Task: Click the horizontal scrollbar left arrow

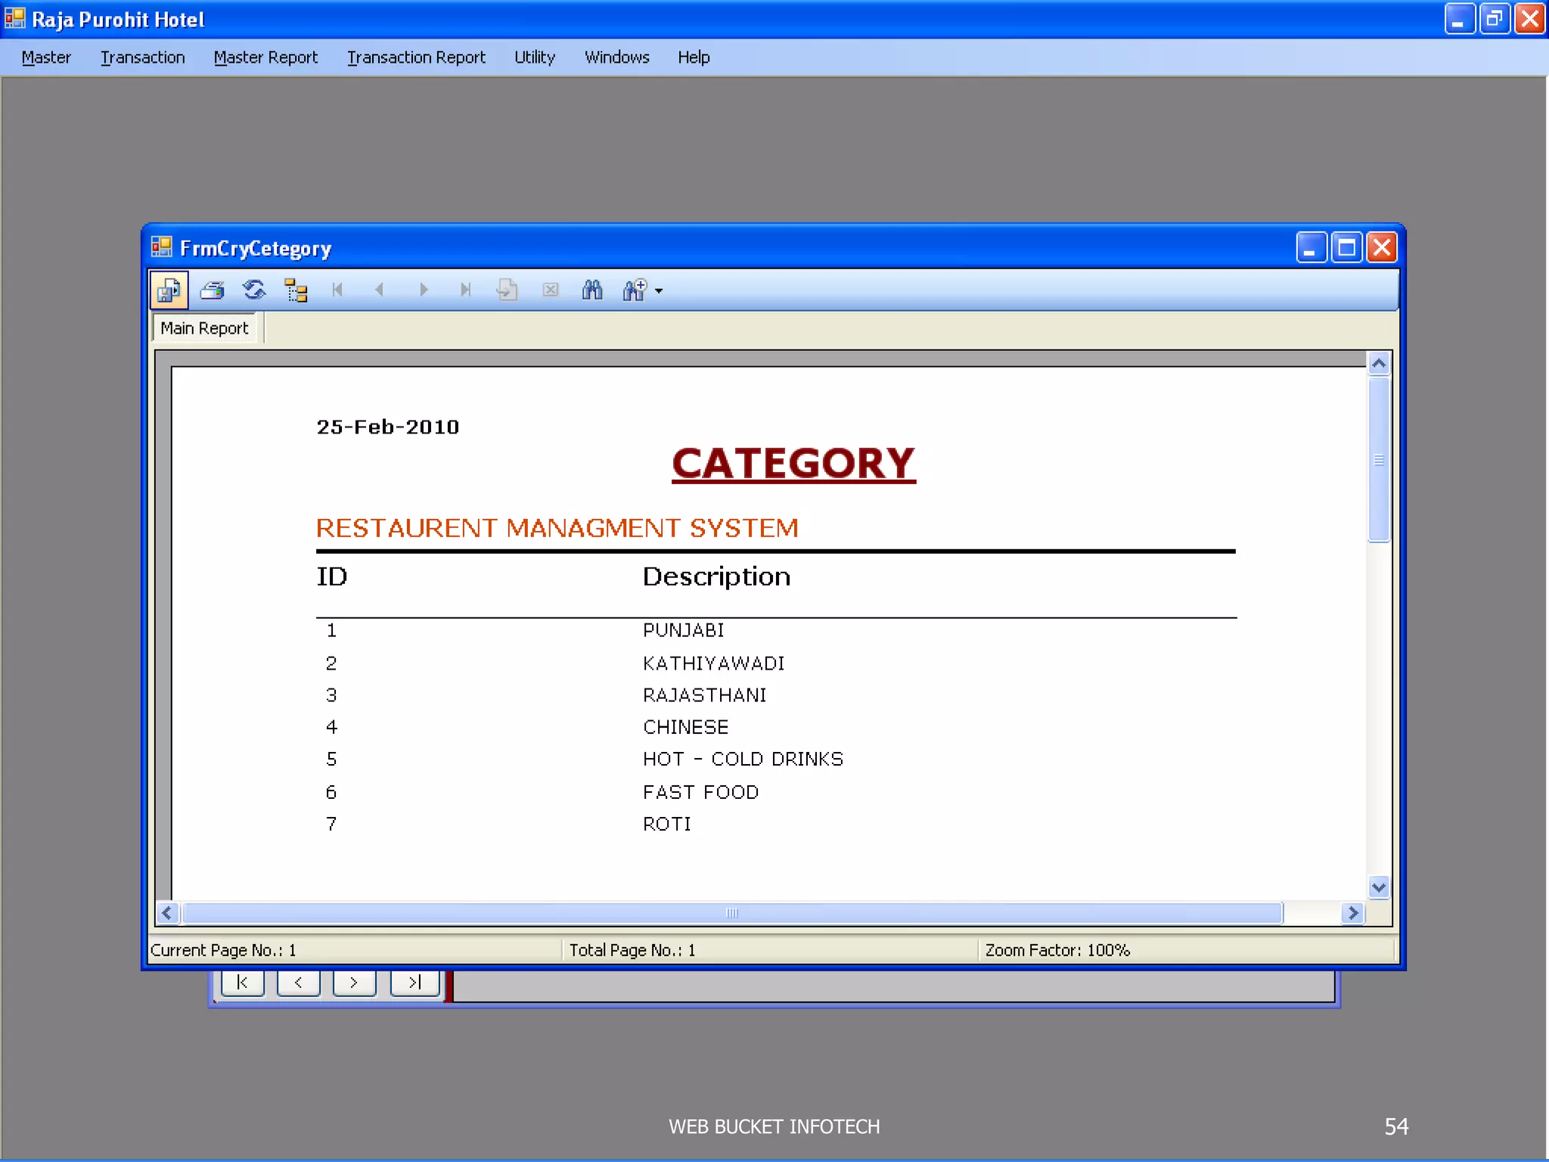Action: tap(168, 913)
